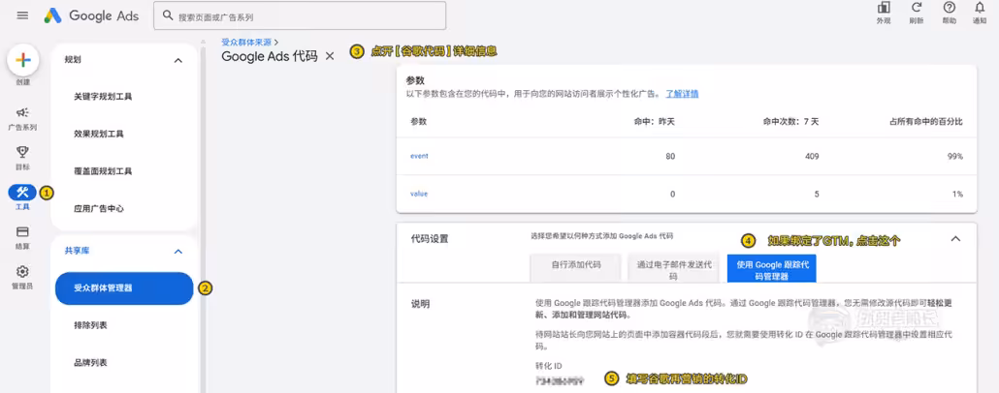Click the event parameter link

click(x=419, y=157)
